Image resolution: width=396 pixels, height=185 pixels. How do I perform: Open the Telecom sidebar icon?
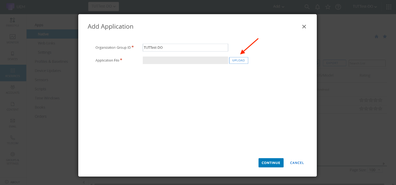13,140
